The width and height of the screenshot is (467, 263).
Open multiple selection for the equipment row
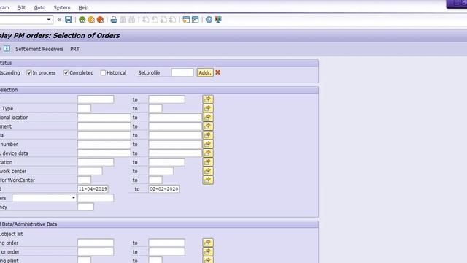[208, 126]
